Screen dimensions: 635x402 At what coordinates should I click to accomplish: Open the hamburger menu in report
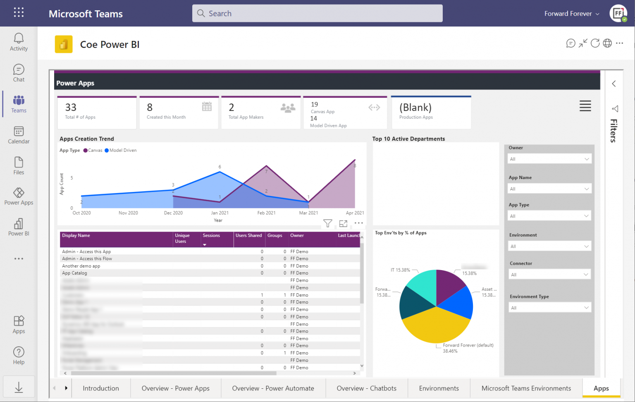click(585, 106)
